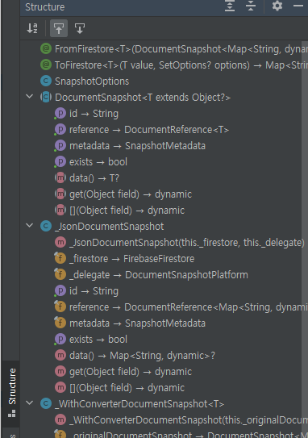The height and width of the screenshot is (438, 308).
Task: Click the abstract class icon beside DocumentSnapshot
Action: click(x=46, y=98)
